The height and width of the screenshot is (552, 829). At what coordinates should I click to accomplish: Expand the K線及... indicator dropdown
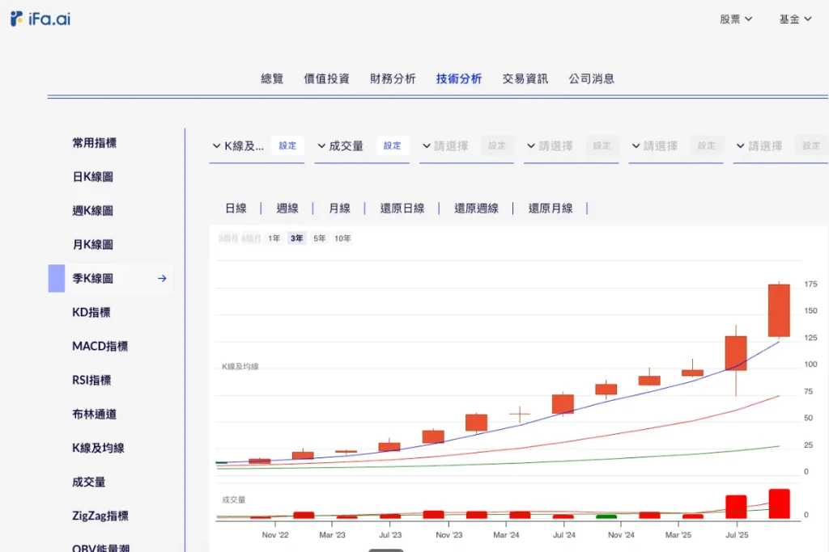coord(238,145)
